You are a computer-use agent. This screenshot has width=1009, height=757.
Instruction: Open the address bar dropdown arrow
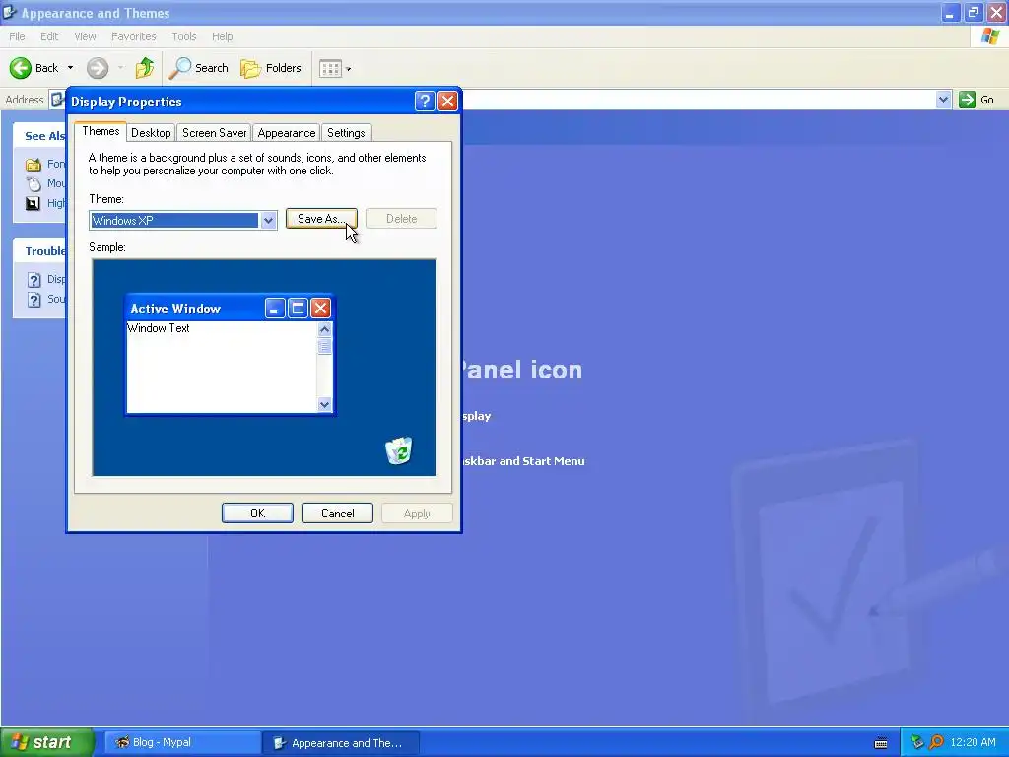pos(943,100)
